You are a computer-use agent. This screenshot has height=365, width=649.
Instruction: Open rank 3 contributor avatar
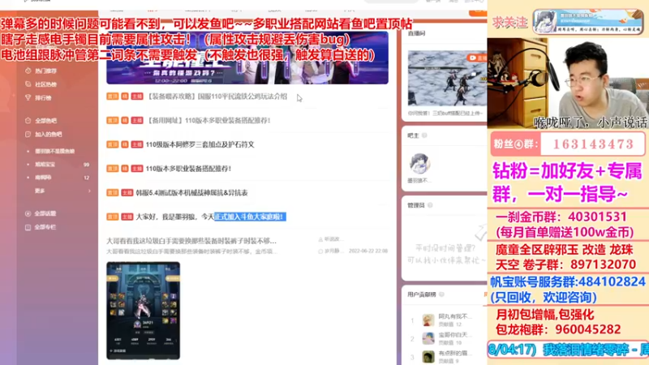[x=428, y=357]
